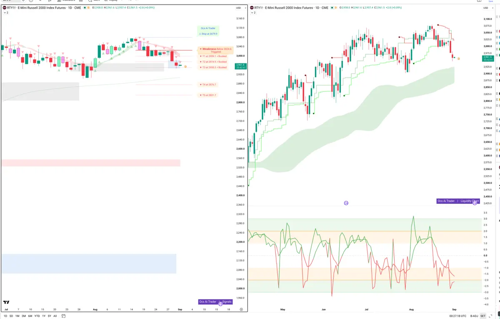The height and width of the screenshot is (319, 500).
Task: Select the All date range
Action: coord(55,316)
